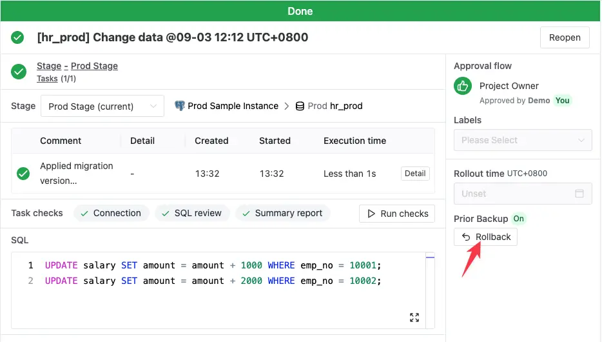Click the database icon beside Prod hr_prod
Viewport: 602px width, 342px height.
300,106
